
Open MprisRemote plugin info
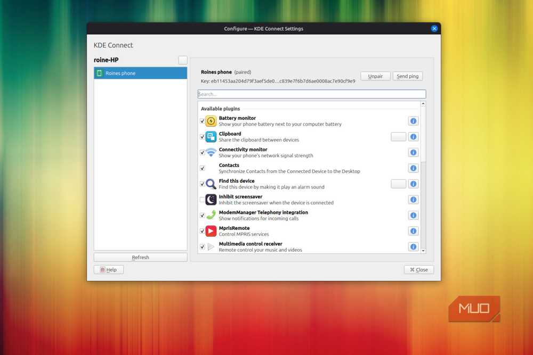pyautogui.click(x=413, y=231)
